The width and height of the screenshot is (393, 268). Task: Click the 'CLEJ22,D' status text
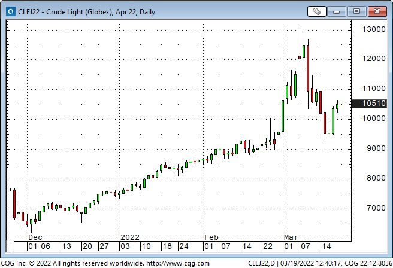[x=261, y=263]
